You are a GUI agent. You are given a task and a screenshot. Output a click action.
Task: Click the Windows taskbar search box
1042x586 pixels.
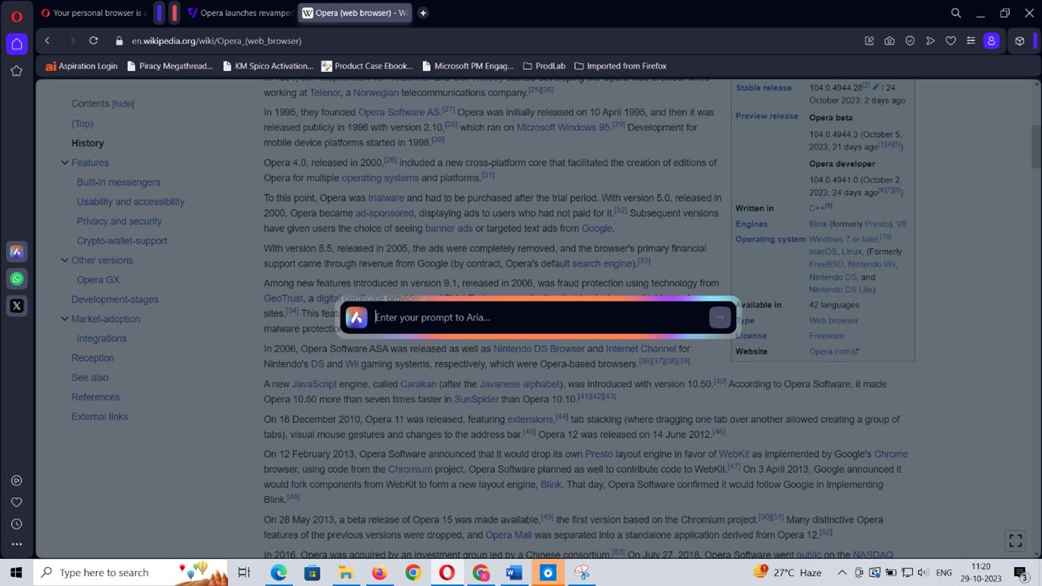click(x=131, y=572)
